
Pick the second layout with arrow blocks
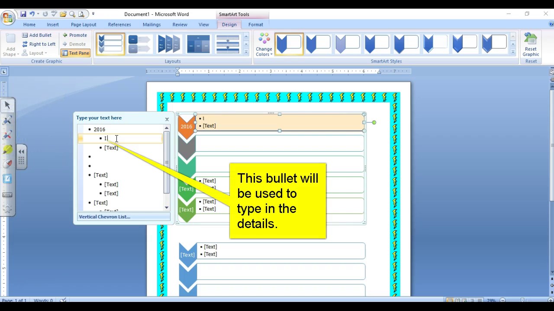pyautogui.click(x=140, y=44)
